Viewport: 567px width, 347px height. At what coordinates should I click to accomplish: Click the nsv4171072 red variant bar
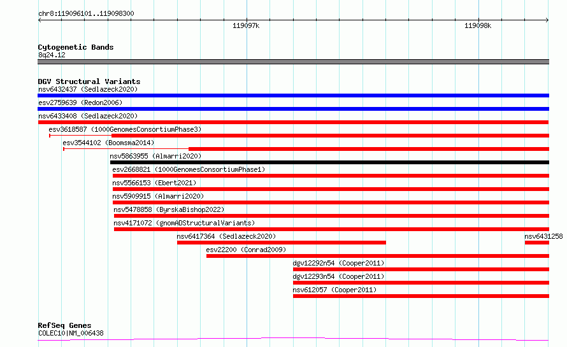331,229
